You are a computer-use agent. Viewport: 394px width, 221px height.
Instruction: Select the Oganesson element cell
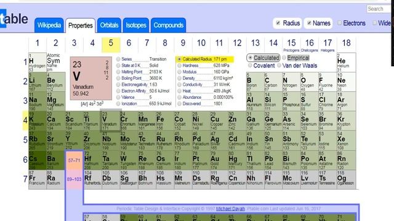point(347,180)
